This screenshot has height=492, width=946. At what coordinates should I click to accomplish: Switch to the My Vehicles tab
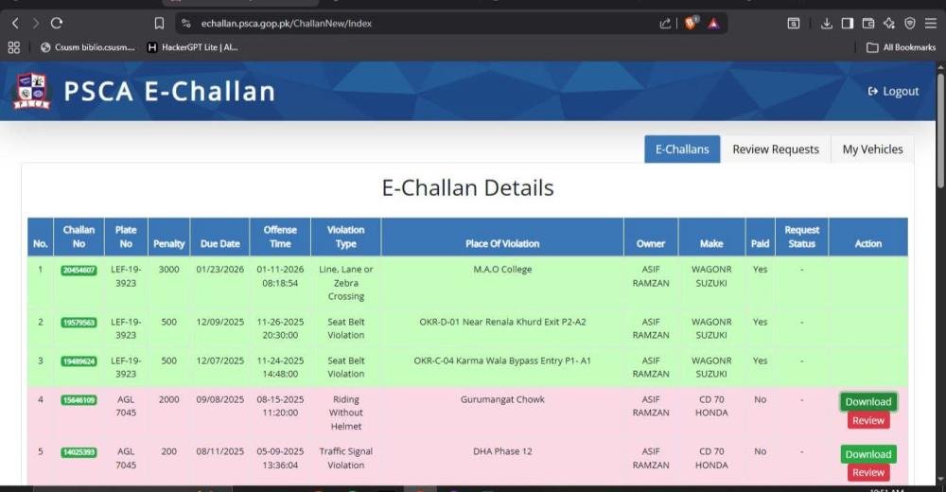coord(872,149)
